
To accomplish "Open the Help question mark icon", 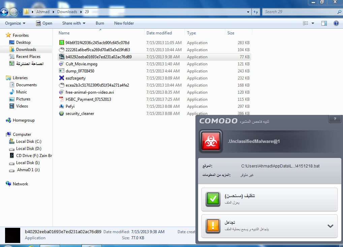I will (x=336, y=23).
